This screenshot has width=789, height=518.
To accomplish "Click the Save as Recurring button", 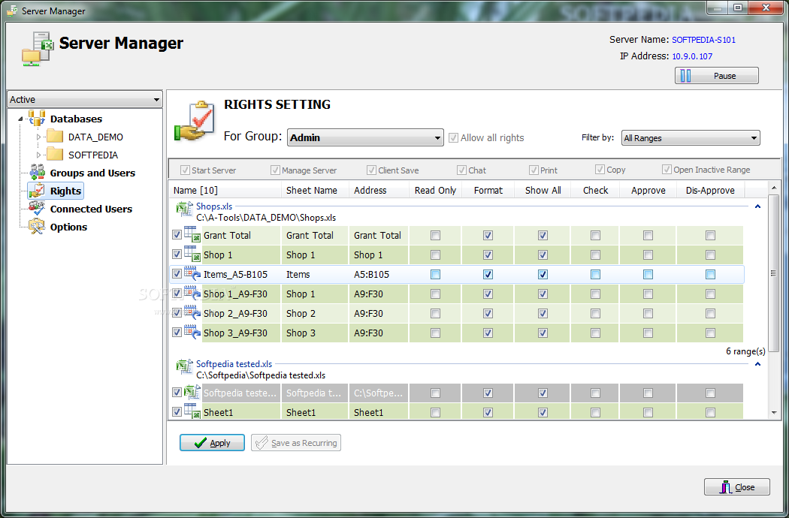I will point(296,443).
